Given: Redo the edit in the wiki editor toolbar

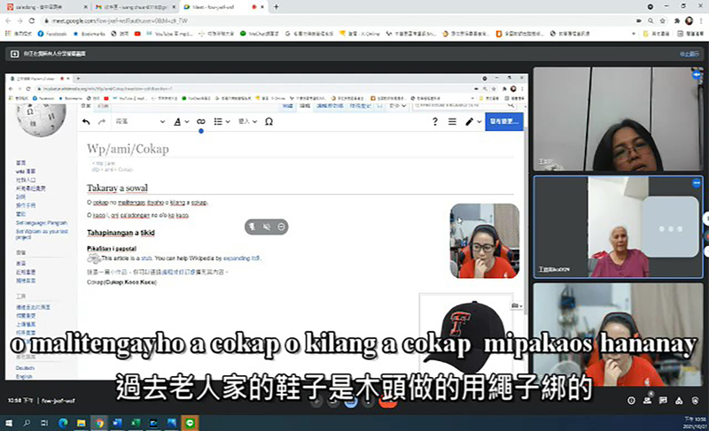Looking at the screenshot, I should tap(102, 121).
